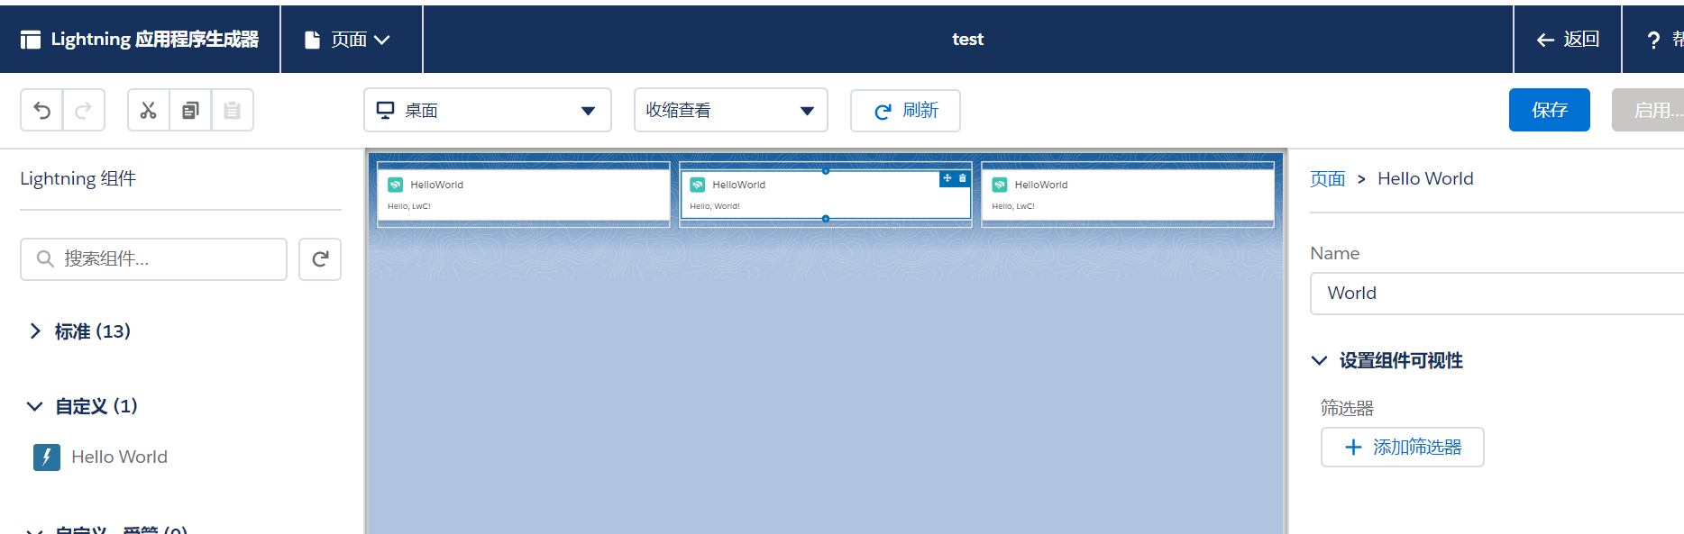Click the "Lightning 组件" panel heading

pyautogui.click(x=78, y=178)
